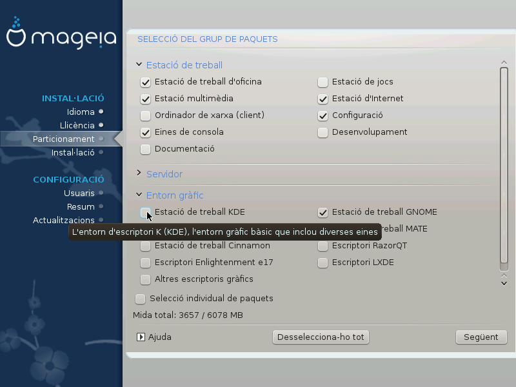Screen dimensions: 516x387
Task: Enable Selecció individual de paquets
Action: pyautogui.click(x=140, y=299)
